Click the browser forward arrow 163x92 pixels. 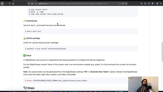[6, 4]
